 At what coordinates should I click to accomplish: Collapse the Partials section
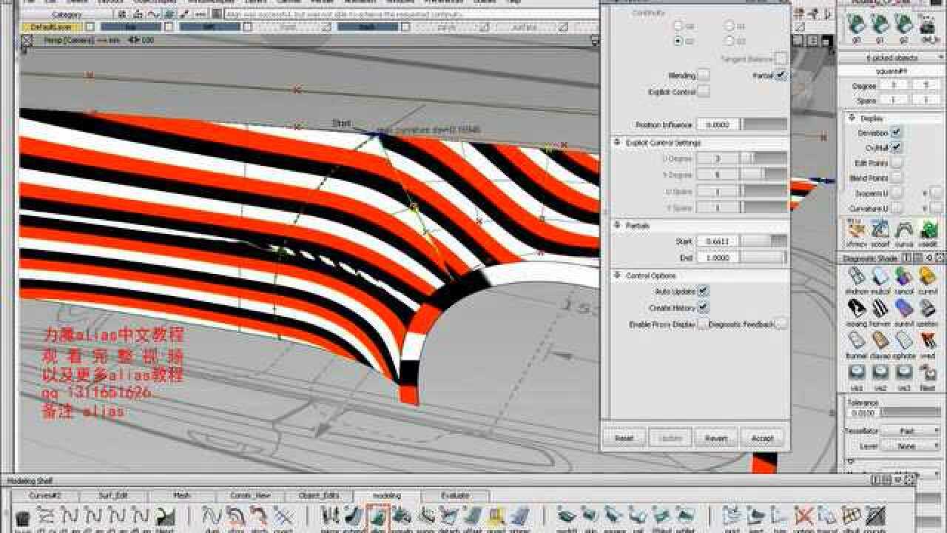point(619,225)
